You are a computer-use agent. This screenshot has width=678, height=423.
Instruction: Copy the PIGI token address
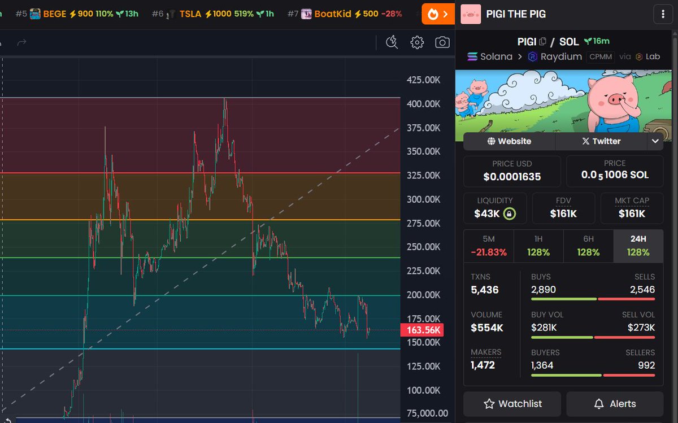tap(543, 42)
